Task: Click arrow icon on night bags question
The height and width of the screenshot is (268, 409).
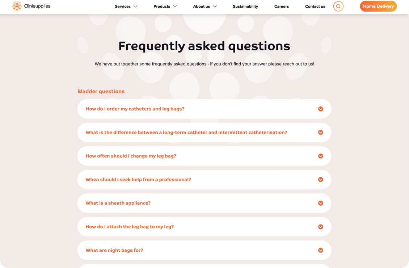Action: [x=321, y=250]
